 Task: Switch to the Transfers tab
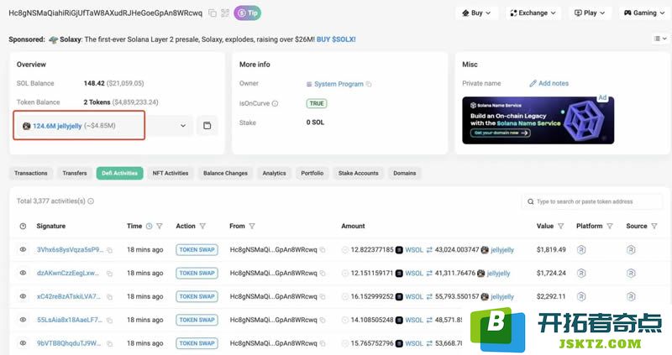(75, 174)
